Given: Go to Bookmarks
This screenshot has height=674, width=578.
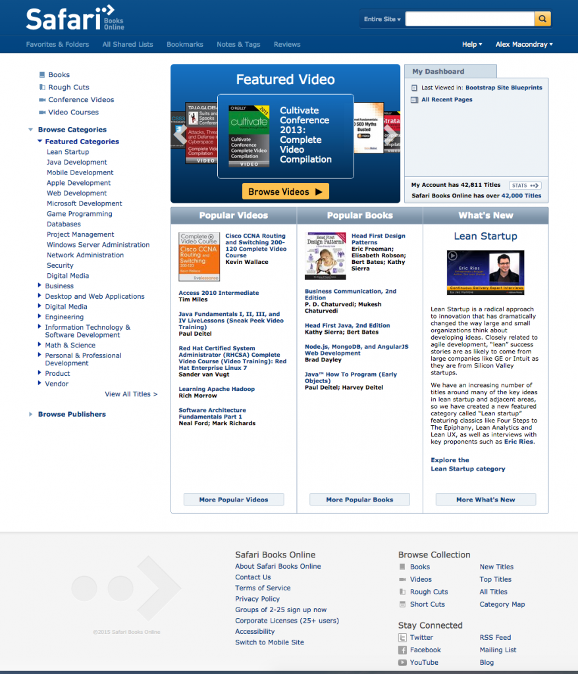Looking at the screenshot, I should pos(185,44).
